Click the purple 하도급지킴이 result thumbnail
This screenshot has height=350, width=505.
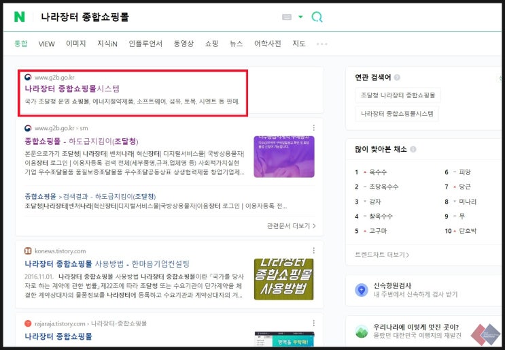(283, 157)
